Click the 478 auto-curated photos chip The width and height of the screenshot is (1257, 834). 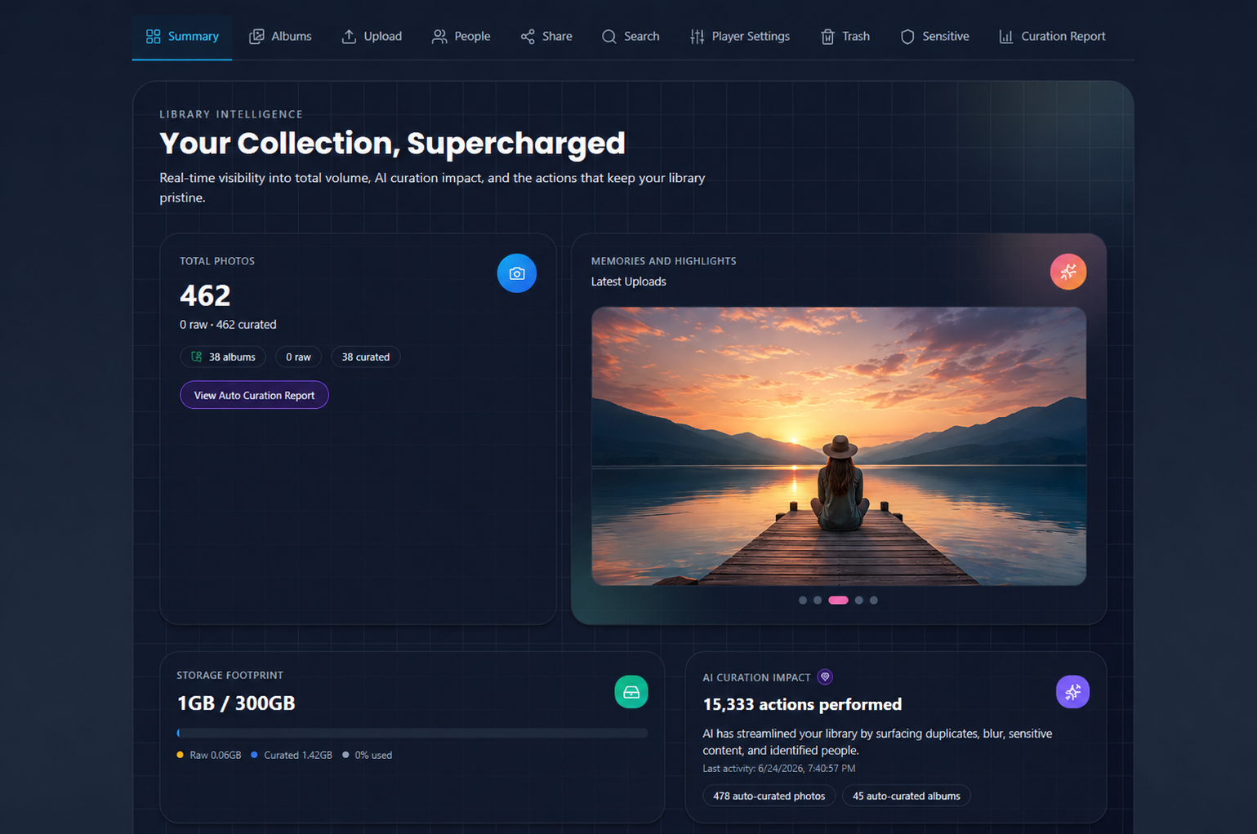tap(769, 796)
